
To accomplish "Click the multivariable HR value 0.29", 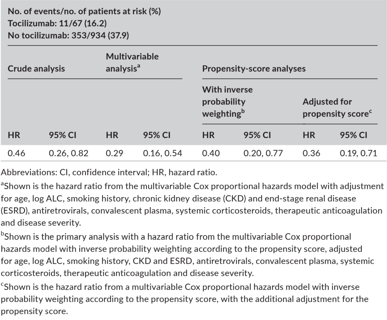I will [115, 153].
